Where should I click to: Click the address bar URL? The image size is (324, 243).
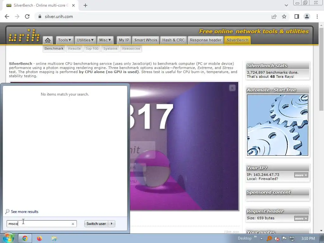click(x=59, y=16)
